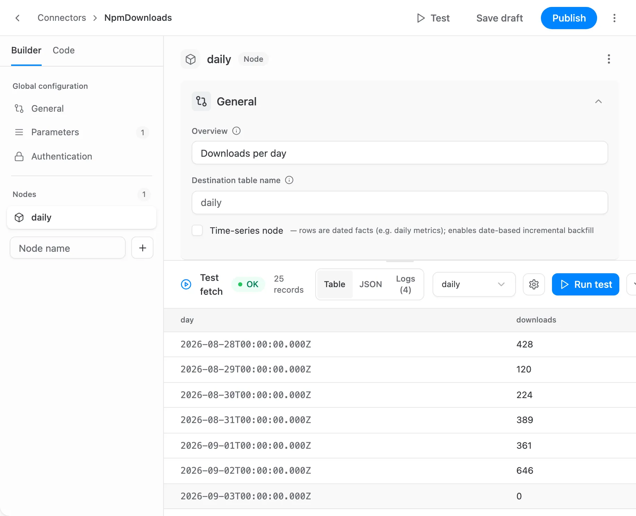Select the 2026-09-01 day cell
636x516 pixels.
click(x=245, y=446)
